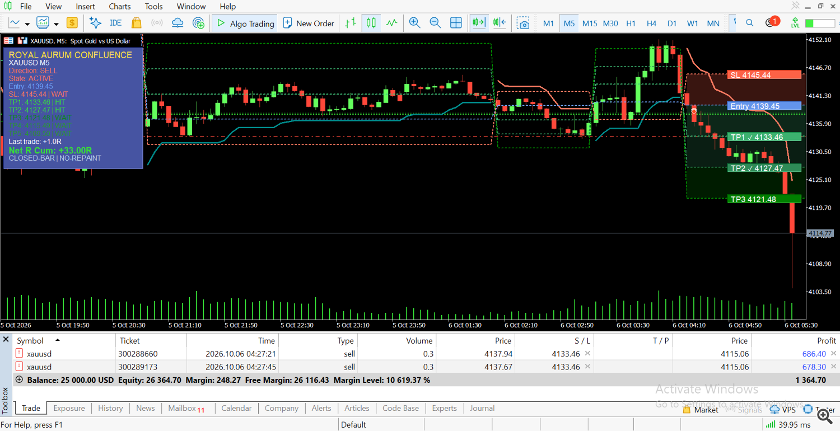Click the tile windows grid icon

coord(456,23)
